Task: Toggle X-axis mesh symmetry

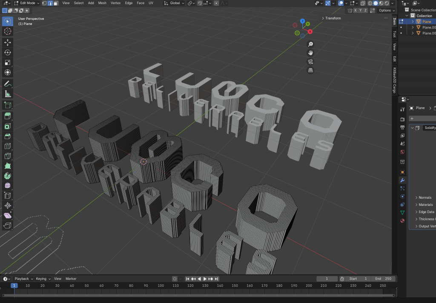Action: 356,10
